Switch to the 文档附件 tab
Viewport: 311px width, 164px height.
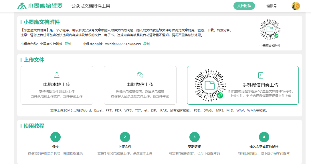pyautogui.click(x=244, y=6)
